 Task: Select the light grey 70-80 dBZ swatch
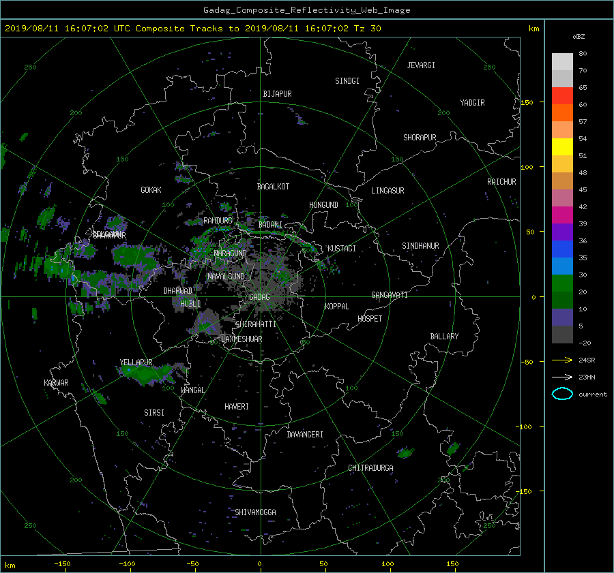pyautogui.click(x=562, y=62)
